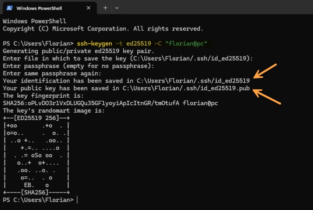Screen dimensions: 313x210
Task: Click the upper orange arrow annotation
Action: point(265,71)
